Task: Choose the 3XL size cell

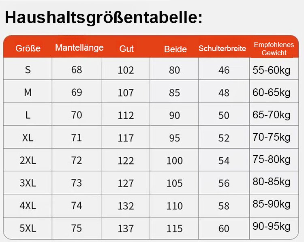Action: [28, 183]
